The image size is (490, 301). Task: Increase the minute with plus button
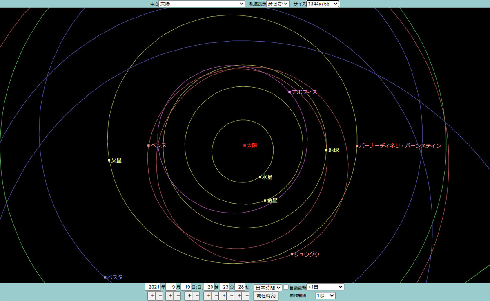point(223,296)
